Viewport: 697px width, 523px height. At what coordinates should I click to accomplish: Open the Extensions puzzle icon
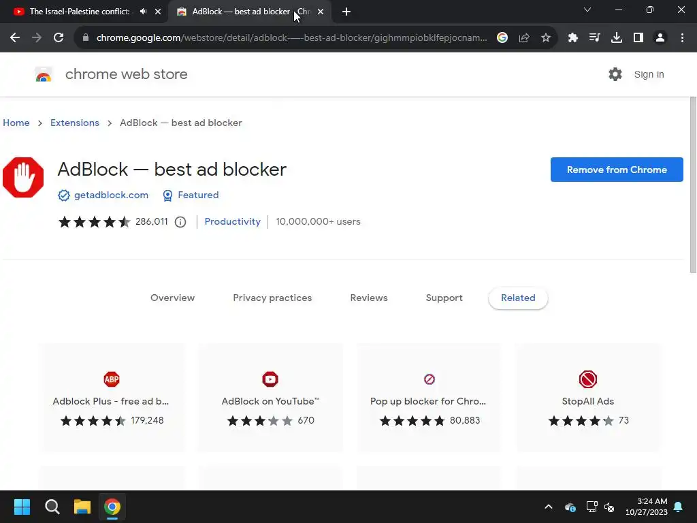[x=573, y=38]
